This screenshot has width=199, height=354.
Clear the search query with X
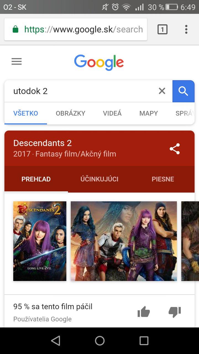tap(162, 91)
